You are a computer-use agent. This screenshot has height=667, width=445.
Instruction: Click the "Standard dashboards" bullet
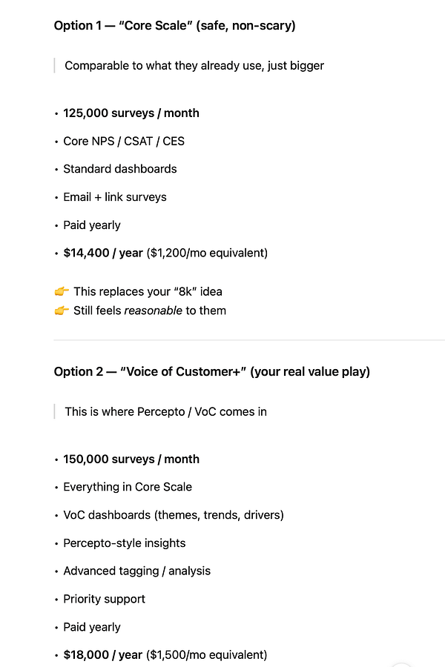point(120,169)
